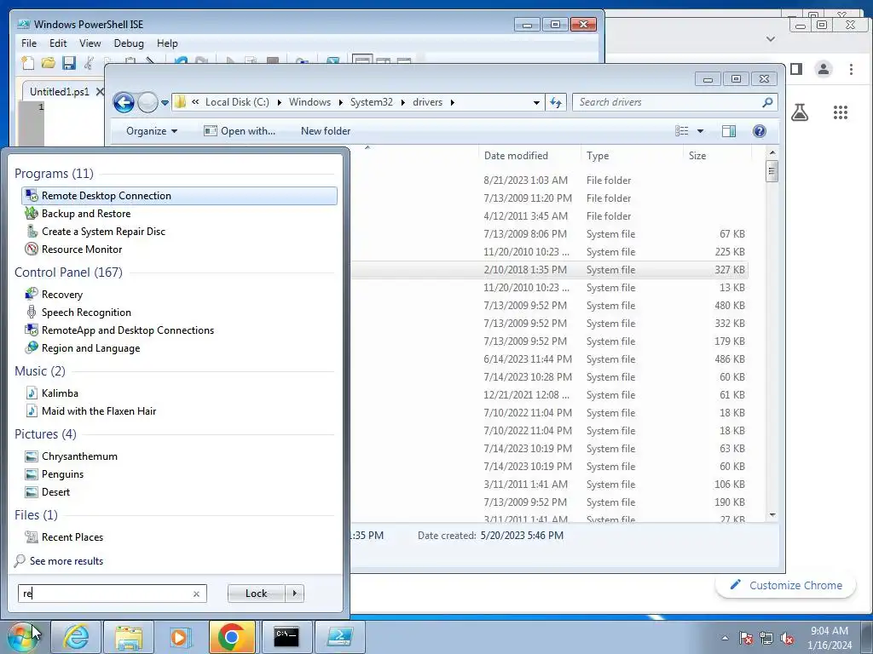Open the Organize dropdown menu
This screenshot has width=873, height=654.
(x=152, y=130)
